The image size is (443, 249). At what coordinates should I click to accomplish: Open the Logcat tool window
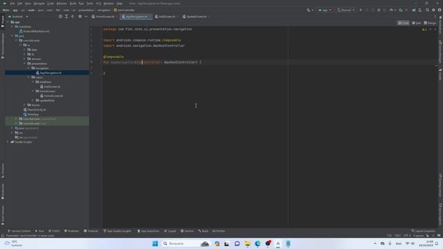[x=170, y=231]
